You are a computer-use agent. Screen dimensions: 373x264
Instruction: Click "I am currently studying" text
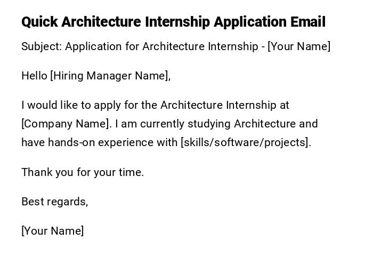173,124
